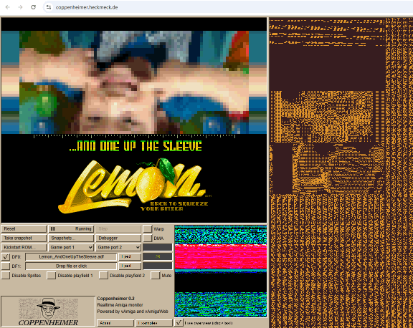This screenshot has height=328, width=413.
Task: Click the Eject button for DF1
Action: coord(130,266)
